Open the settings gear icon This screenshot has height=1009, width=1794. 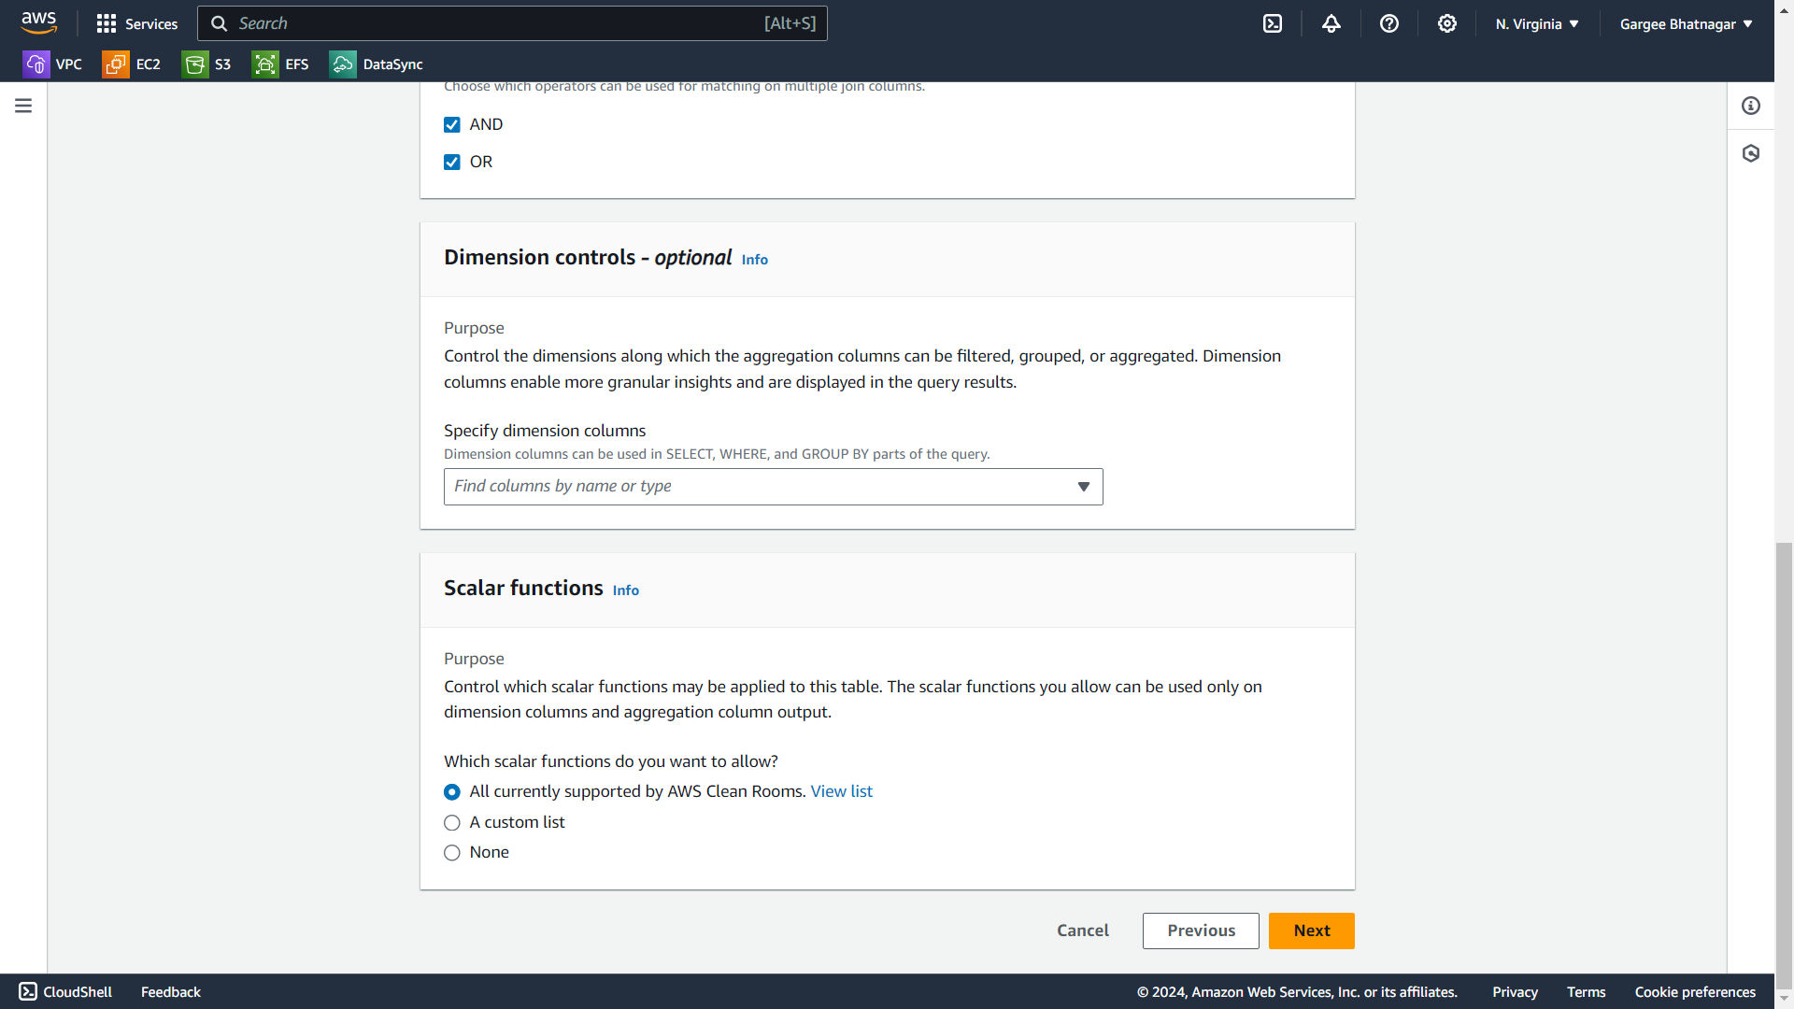point(1447,23)
